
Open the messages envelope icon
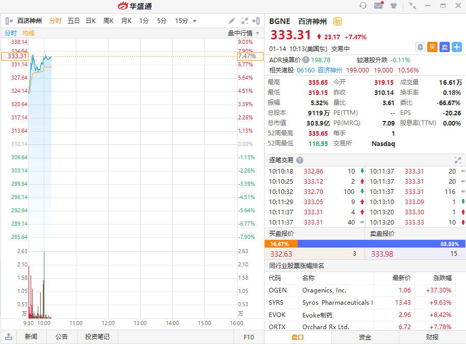pos(379,5)
